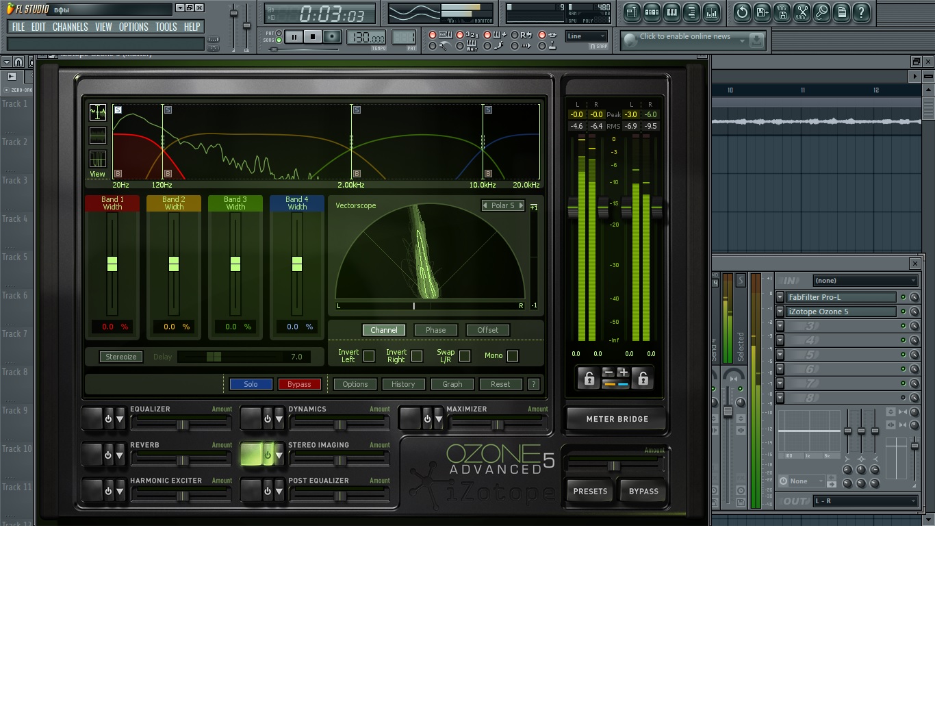
Task: Open the Post Equalizer module preset arrow
Action: [279, 491]
